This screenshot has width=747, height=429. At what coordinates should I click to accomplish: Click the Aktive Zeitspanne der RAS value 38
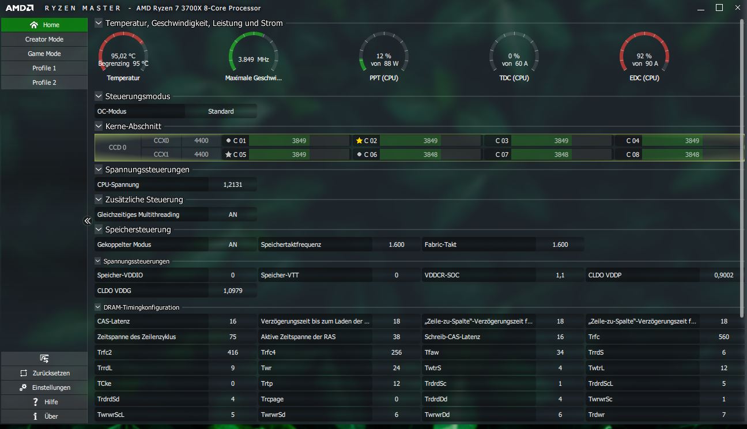pyautogui.click(x=397, y=337)
